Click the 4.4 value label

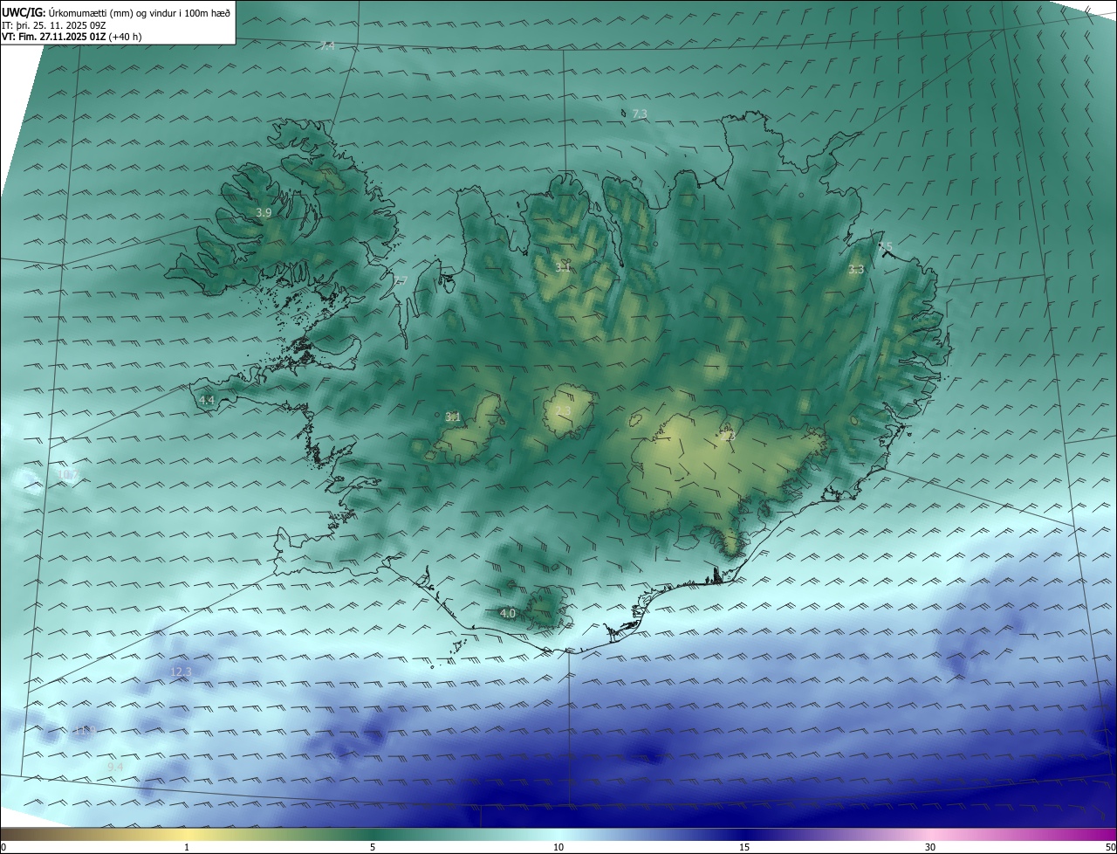click(x=207, y=401)
